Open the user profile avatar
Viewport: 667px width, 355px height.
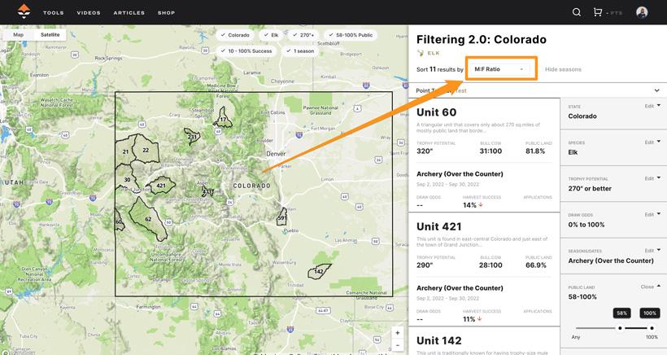click(x=642, y=12)
